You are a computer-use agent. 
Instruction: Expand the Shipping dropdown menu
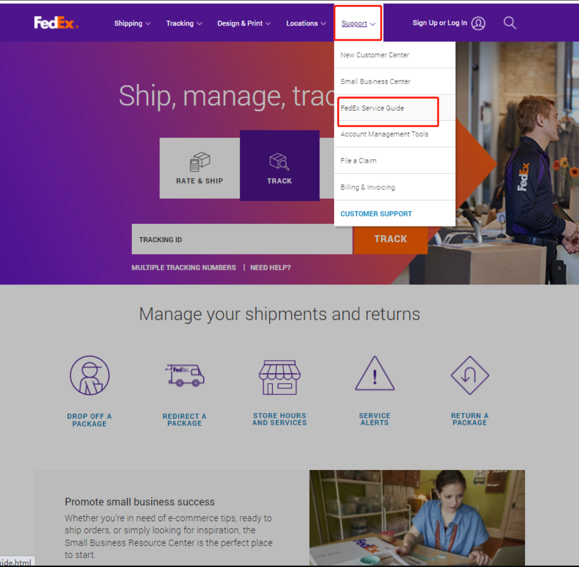pos(132,23)
